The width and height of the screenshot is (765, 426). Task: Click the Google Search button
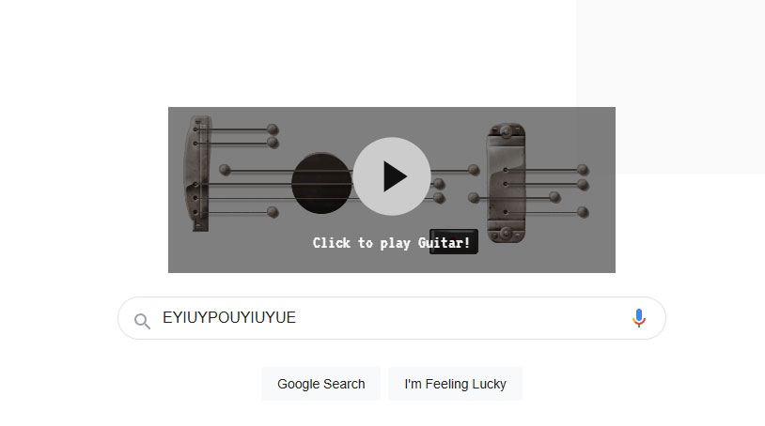point(321,384)
